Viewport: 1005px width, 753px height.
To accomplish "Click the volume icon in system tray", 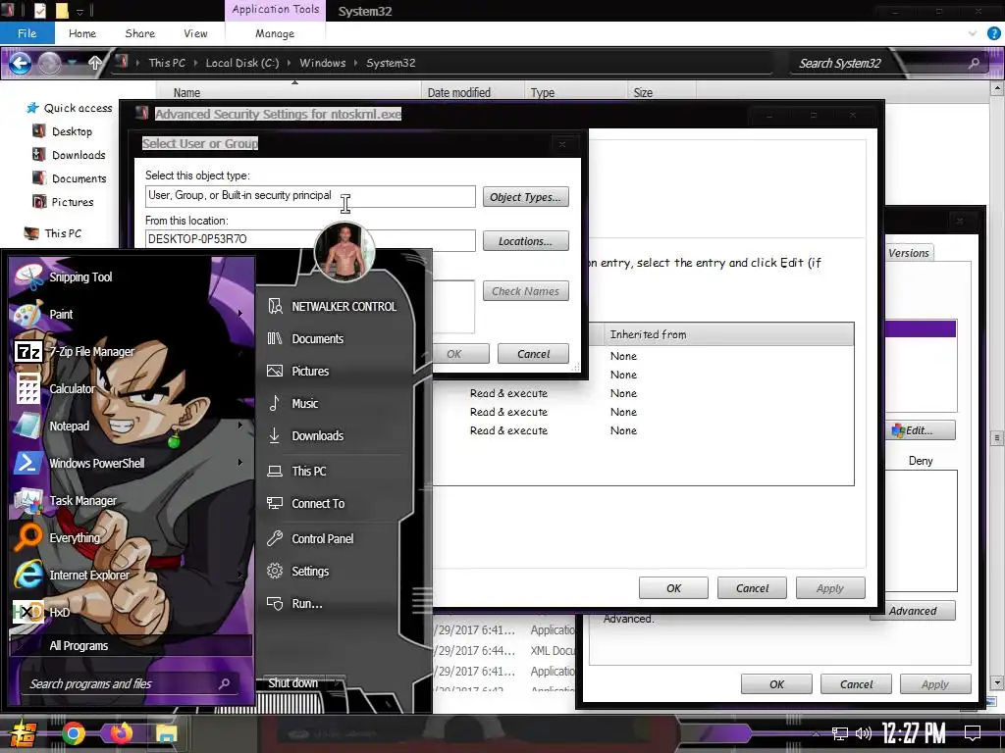I will pos(864,733).
